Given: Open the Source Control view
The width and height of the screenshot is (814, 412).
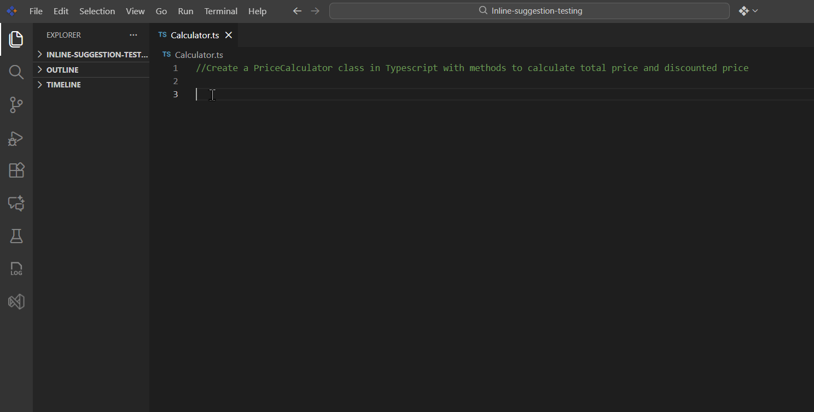Looking at the screenshot, I should [16, 105].
